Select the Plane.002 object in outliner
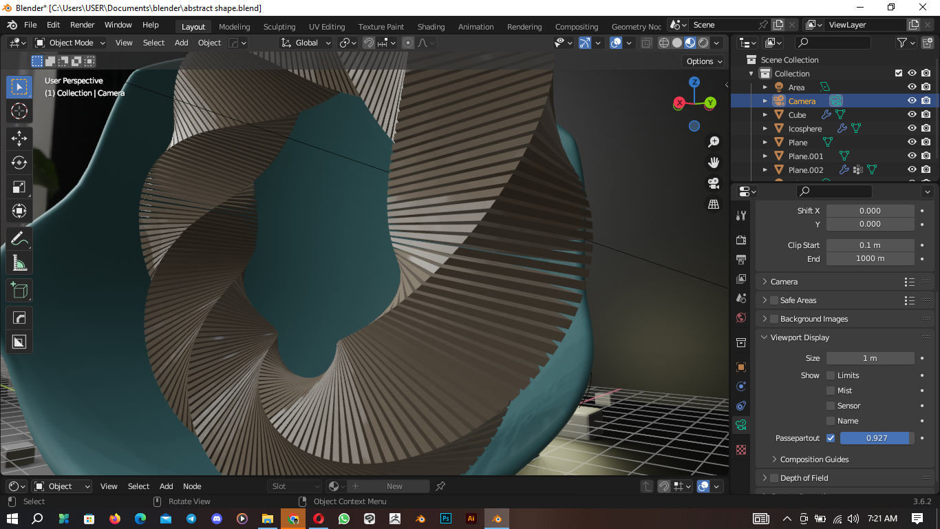Image resolution: width=940 pixels, height=529 pixels. (x=806, y=169)
